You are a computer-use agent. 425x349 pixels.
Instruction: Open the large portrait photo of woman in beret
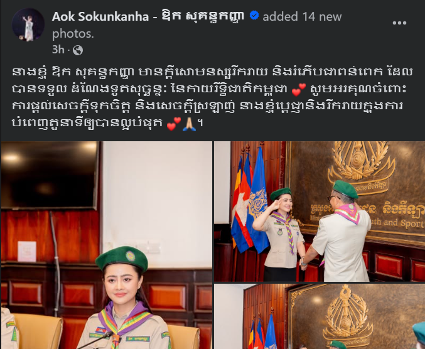[107, 245]
